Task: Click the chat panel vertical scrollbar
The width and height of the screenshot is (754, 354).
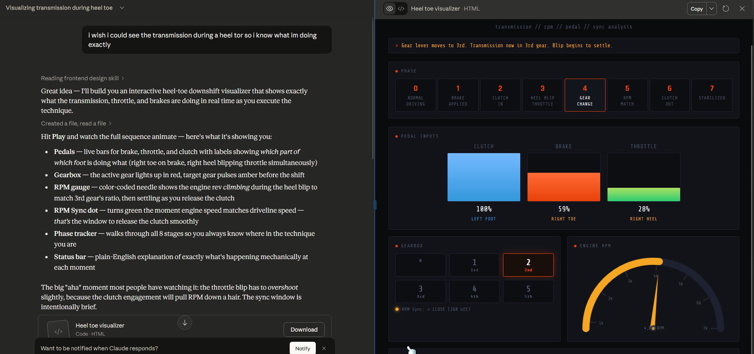Action: 373,88
